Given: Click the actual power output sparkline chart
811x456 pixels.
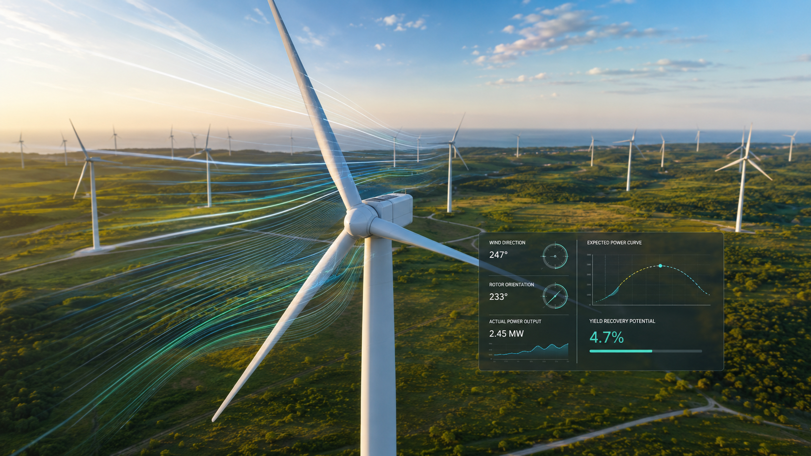Looking at the screenshot, I should click(529, 352).
